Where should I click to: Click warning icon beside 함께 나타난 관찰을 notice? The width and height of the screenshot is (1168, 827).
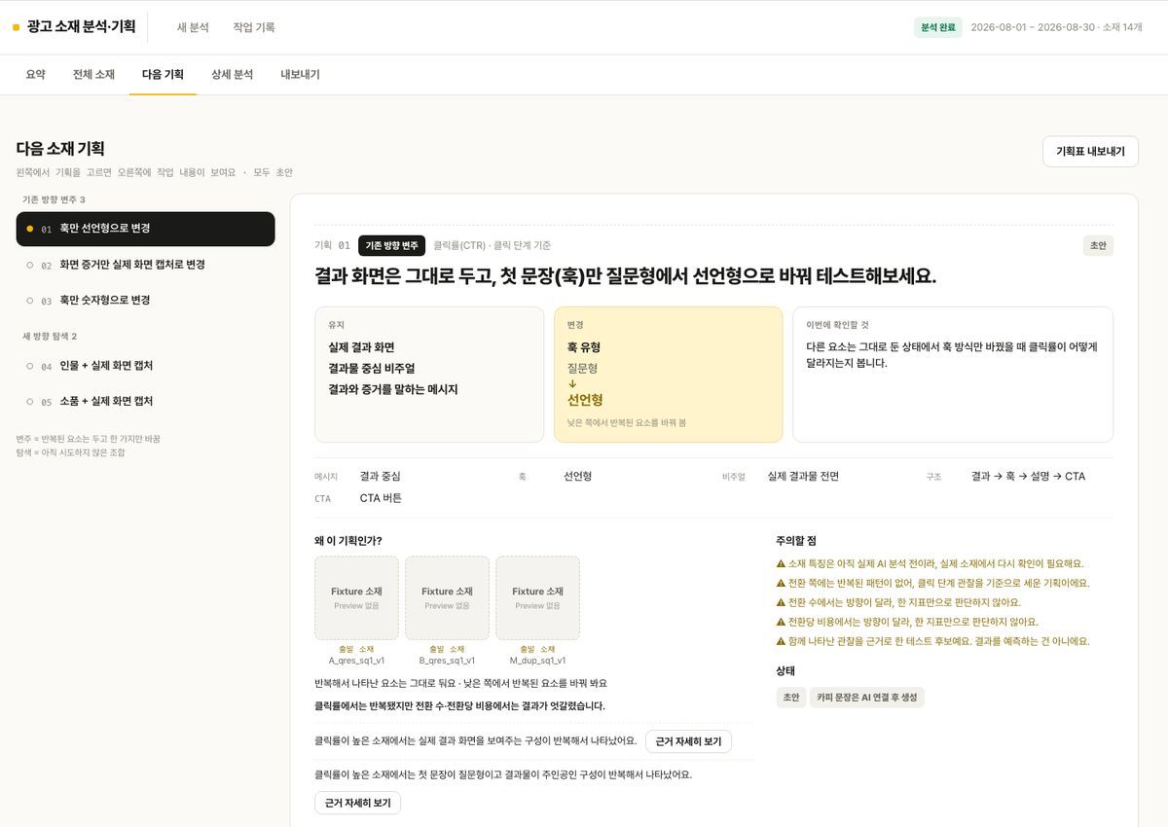point(781,641)
